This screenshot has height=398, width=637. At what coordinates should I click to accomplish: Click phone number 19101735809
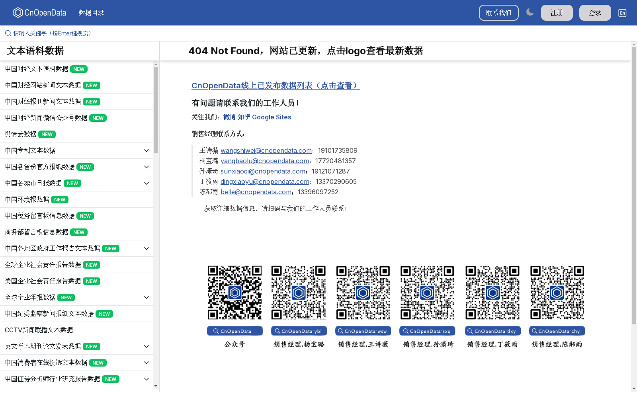click(338, 150)
